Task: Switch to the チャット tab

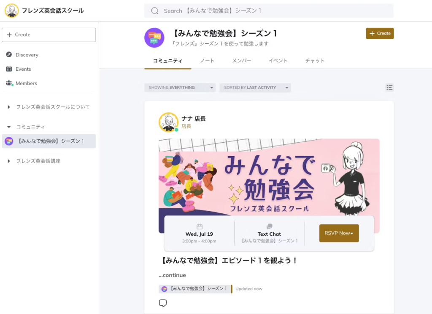Action: pos(315,61)
